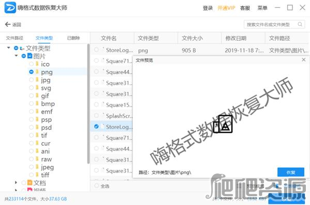Click the bmp folder icon
This screenshot has width=310, height=205.
point(37,103)
